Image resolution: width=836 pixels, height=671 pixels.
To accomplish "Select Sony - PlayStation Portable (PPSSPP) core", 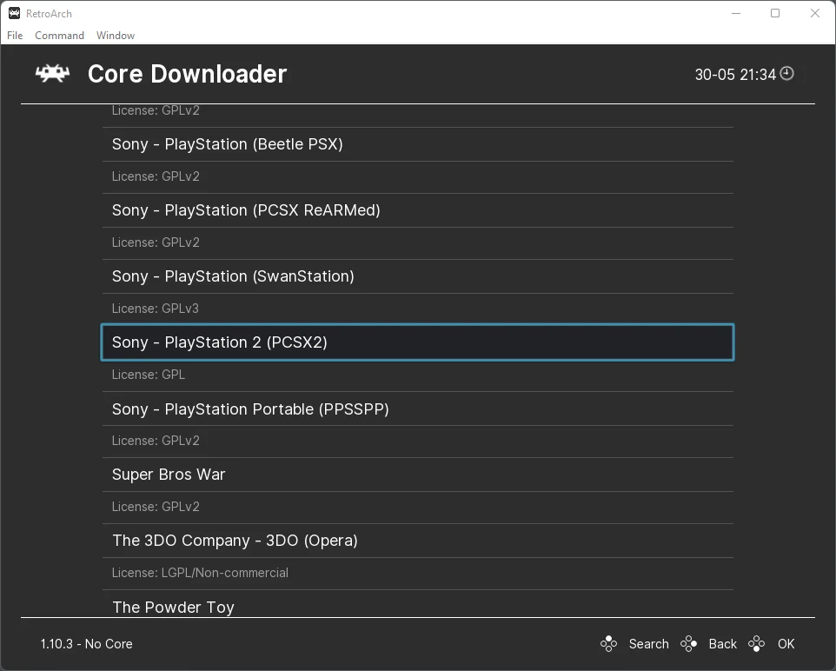I will (x=418, y=409).
